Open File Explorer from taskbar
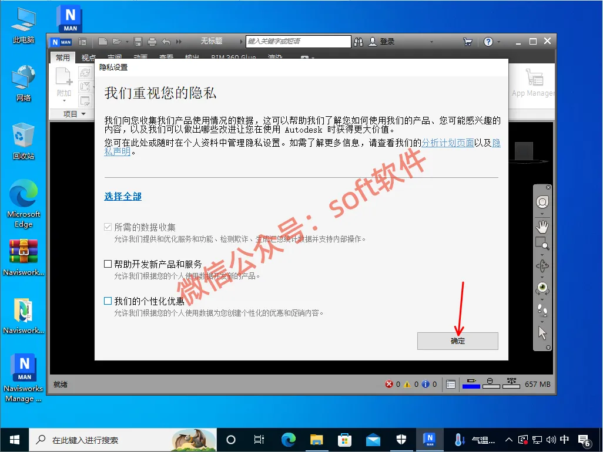603x452 pixels. [317, 440]
